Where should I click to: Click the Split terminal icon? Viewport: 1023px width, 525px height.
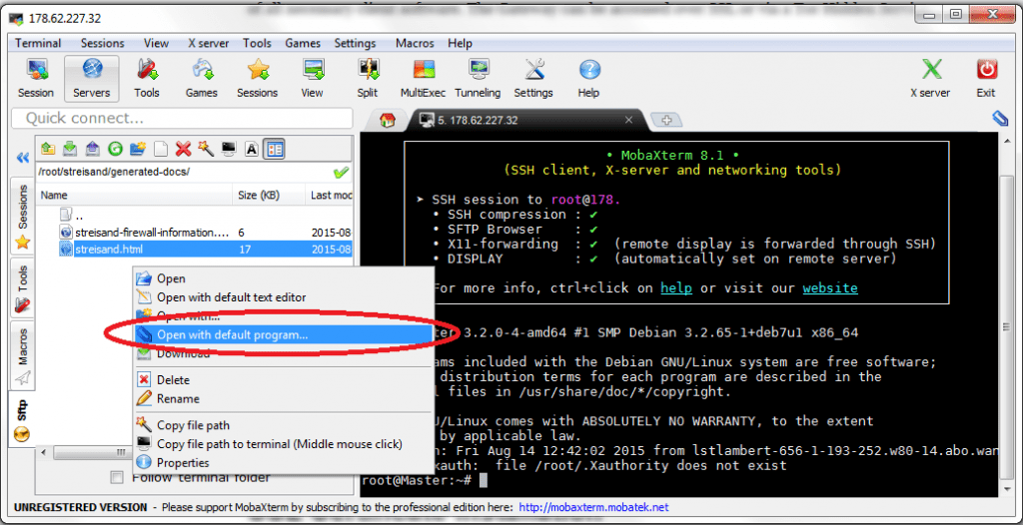368,79
